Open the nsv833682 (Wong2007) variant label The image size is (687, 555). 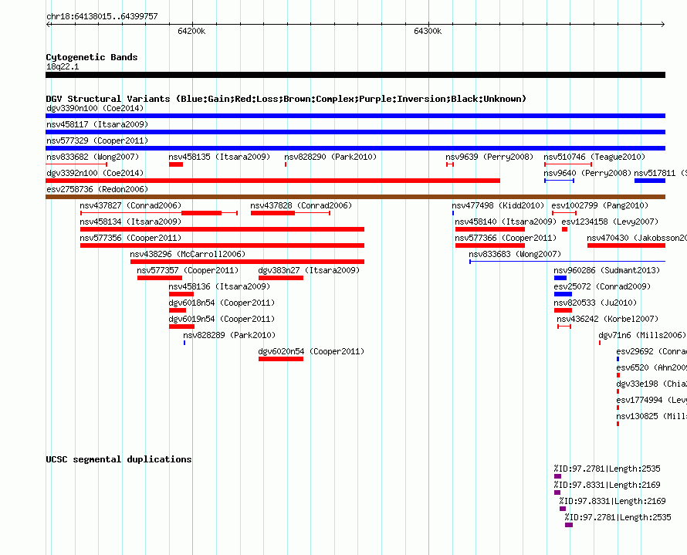[x=93, y=157]
